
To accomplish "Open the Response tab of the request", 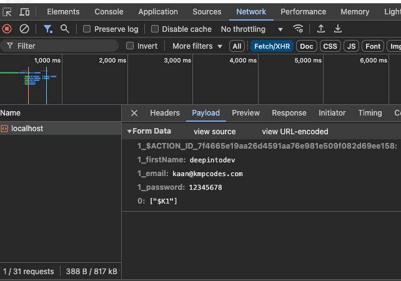I will coord(289,113).
